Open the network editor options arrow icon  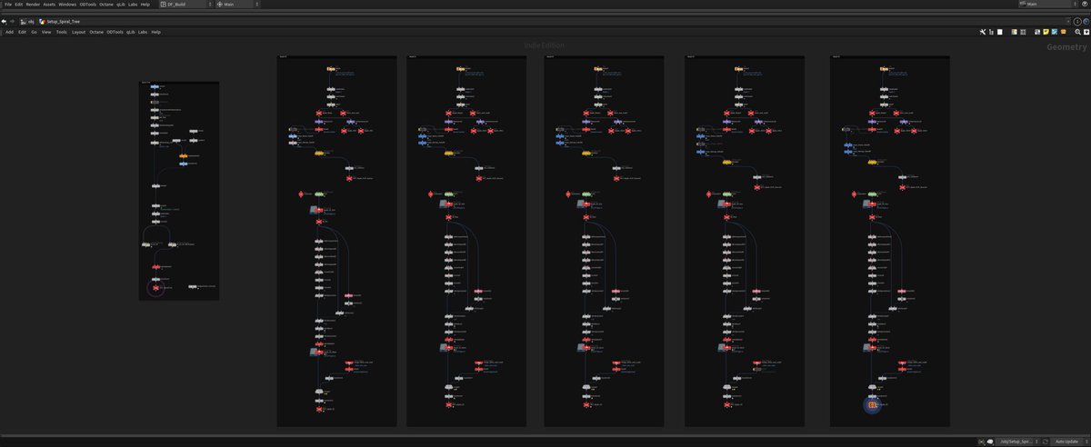1086,32
